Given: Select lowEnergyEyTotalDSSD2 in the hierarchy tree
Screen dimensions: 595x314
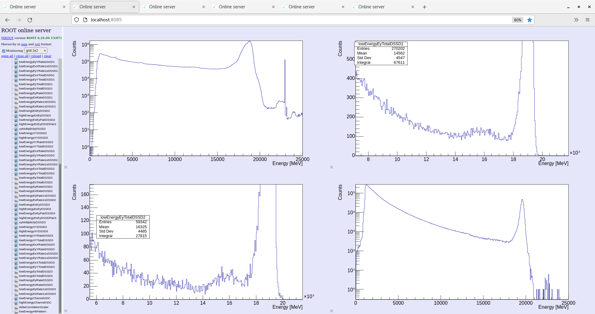Looking at the screenshot, I should (x=36, y=178).
